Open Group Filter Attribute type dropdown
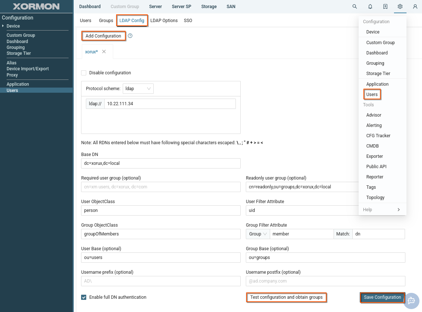Viewport: 422px width, 312px height. tap(258, 234)
